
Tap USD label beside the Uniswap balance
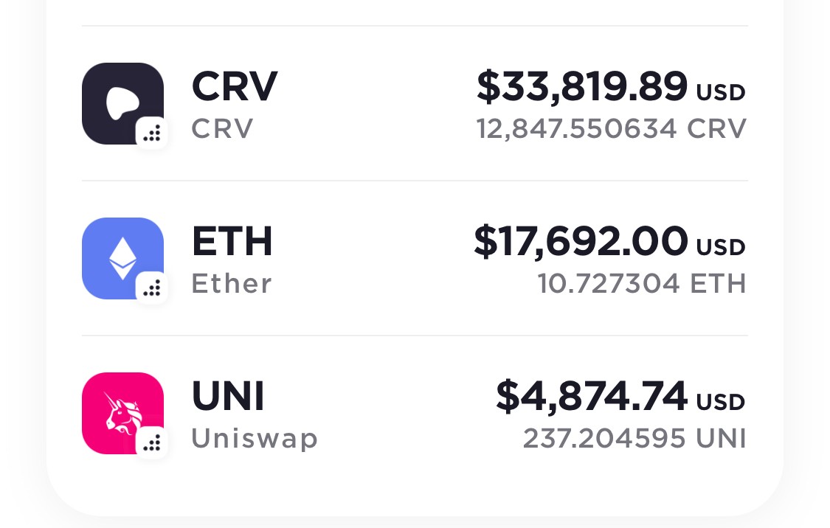tap(721, 403)
